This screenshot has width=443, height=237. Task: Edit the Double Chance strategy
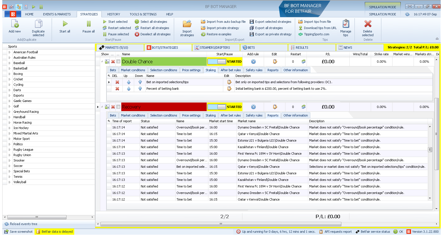tap(275, 62)
